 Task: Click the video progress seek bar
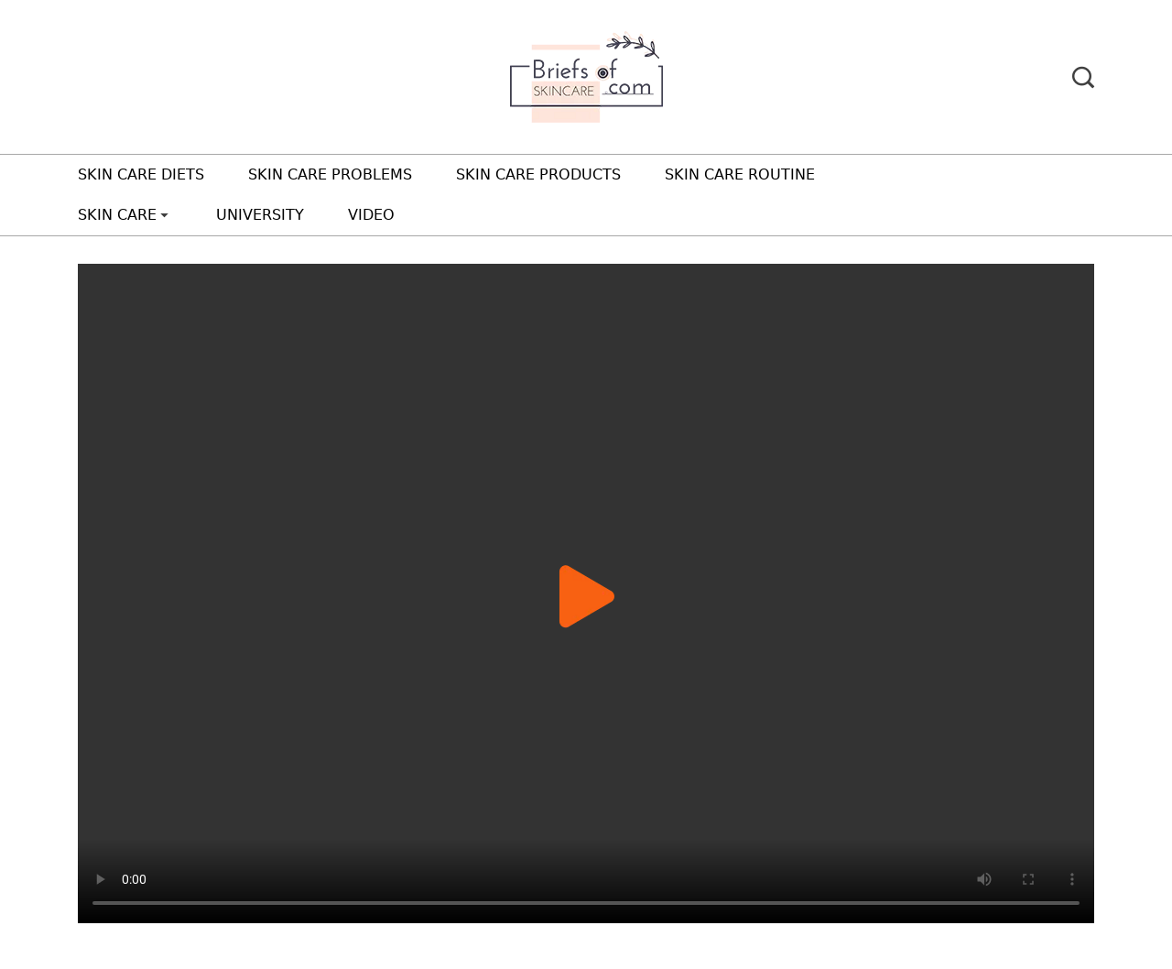(586, 903)
